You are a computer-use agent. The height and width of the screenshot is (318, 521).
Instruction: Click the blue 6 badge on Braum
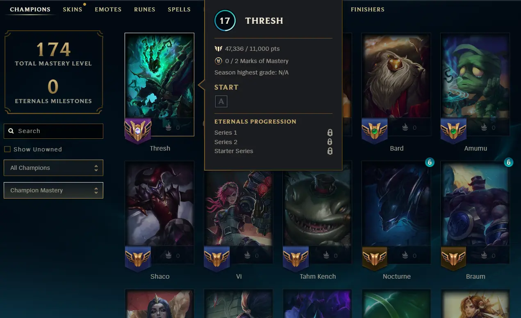coord(509,162)
